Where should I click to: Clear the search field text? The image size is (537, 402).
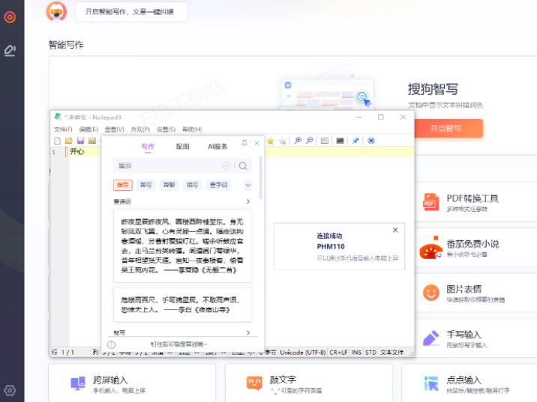point(226,165)
